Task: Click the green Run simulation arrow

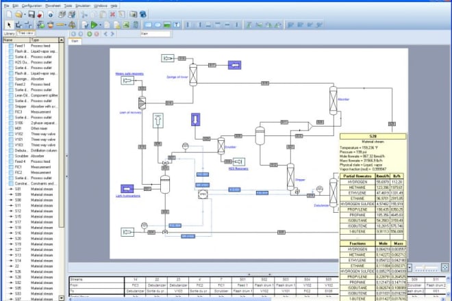Action: coord(94,25)
